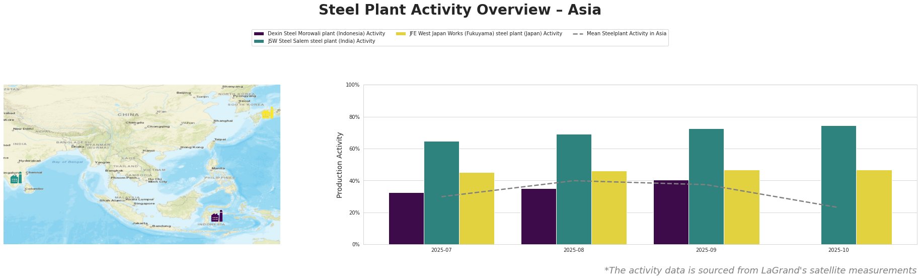The image size is (920, 279).
Task: Click the dashed Mean Steelplant Activity legend marker
Action: [x=578, y=34]
